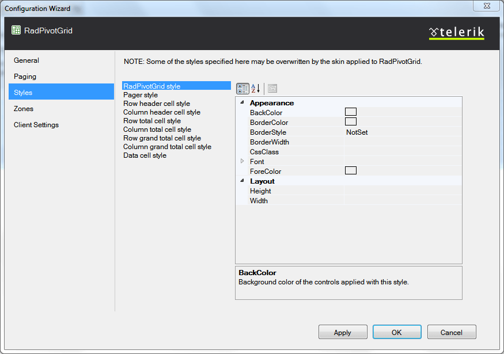504x354 pixels.
Task: Select the BorderWidth property label
Action: 270,142
